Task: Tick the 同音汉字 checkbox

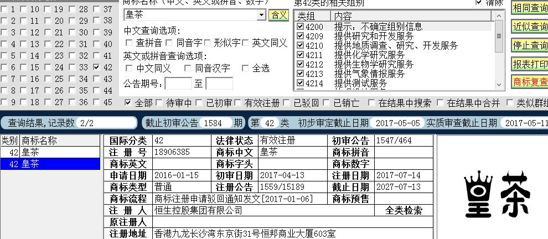Action: [x=188, y=68]
